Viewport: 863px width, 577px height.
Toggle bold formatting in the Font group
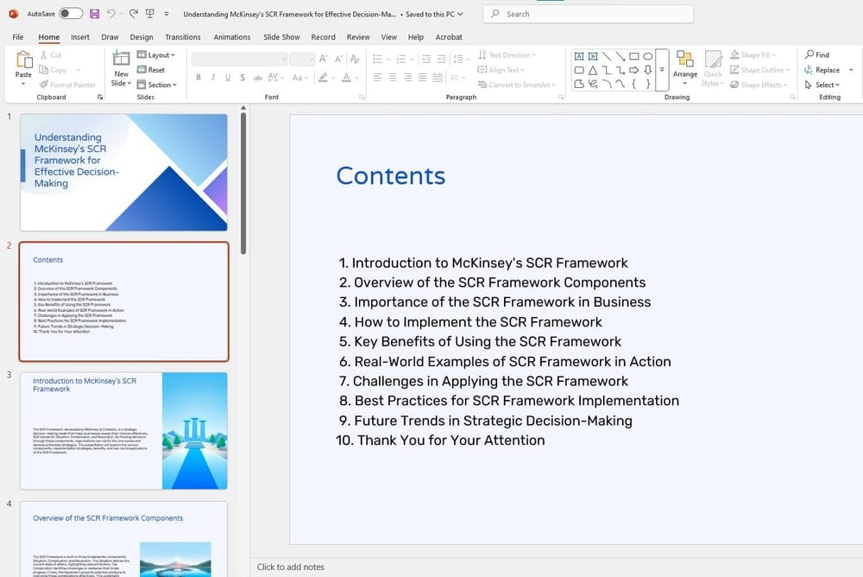199,77
